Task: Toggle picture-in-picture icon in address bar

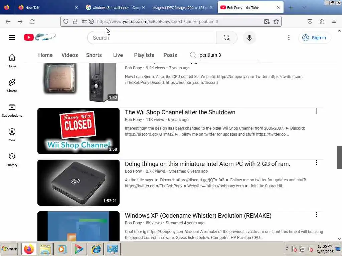Action: tap(267, 21)
